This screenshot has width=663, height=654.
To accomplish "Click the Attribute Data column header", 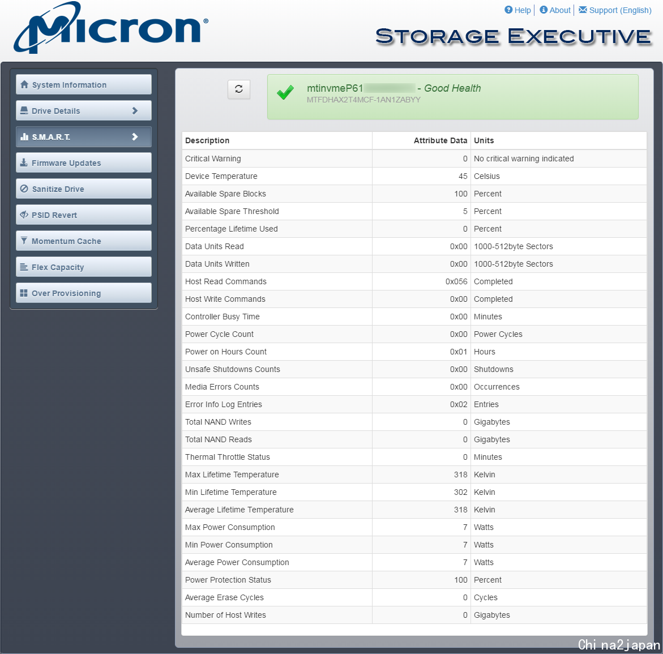I will (440, 140).
